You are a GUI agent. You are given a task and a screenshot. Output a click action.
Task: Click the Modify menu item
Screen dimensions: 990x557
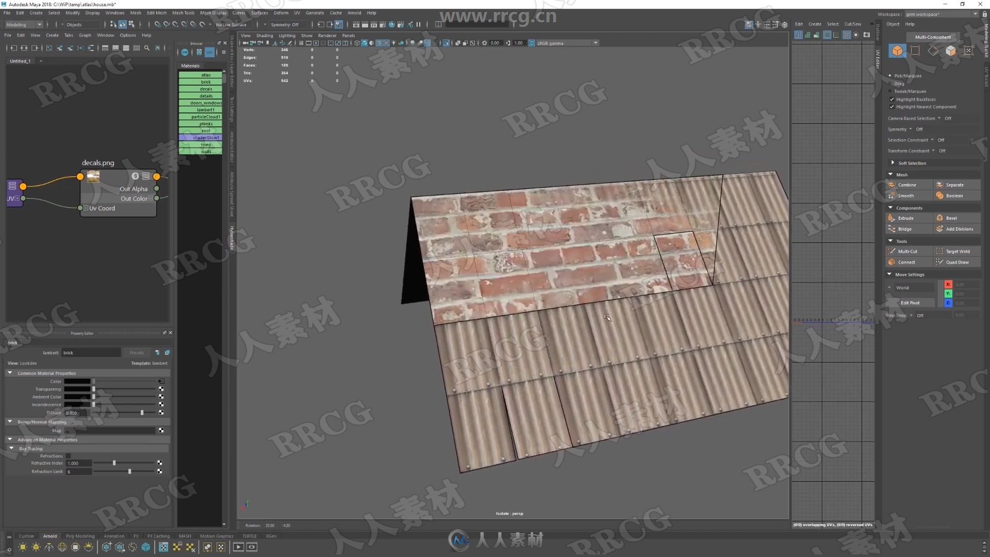[x=74, y=13]
